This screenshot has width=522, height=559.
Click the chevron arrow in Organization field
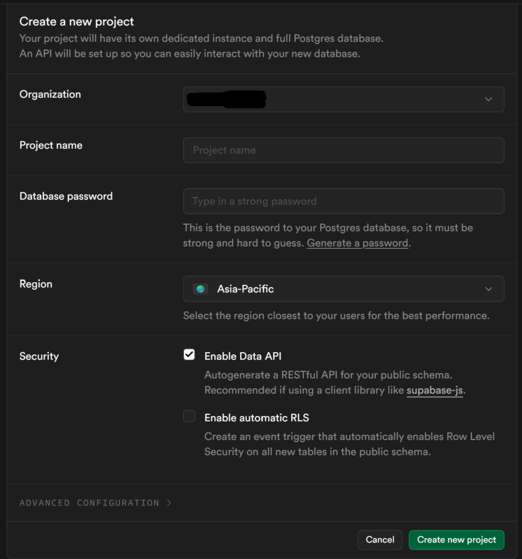(488, 99)
